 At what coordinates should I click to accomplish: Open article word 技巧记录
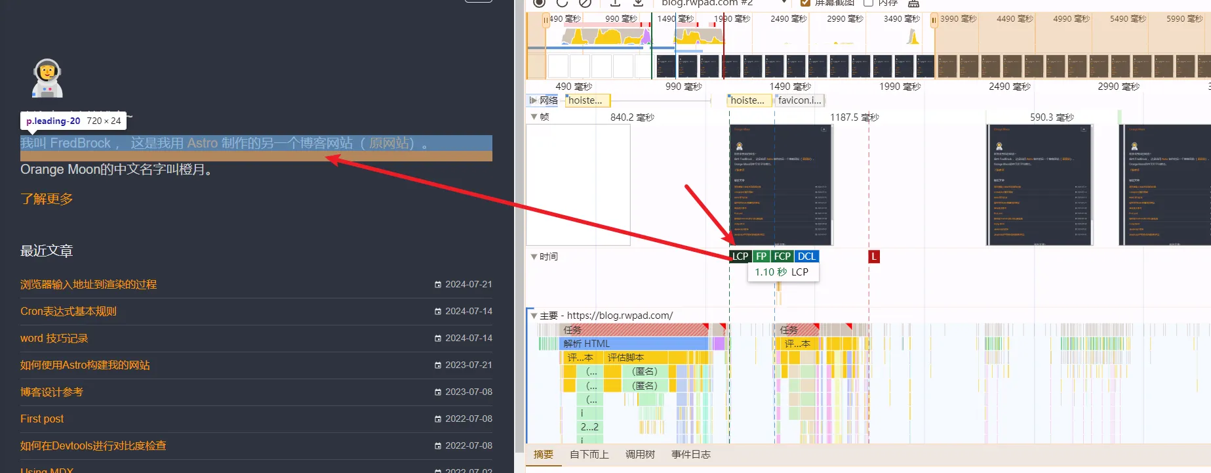[54, 339]
